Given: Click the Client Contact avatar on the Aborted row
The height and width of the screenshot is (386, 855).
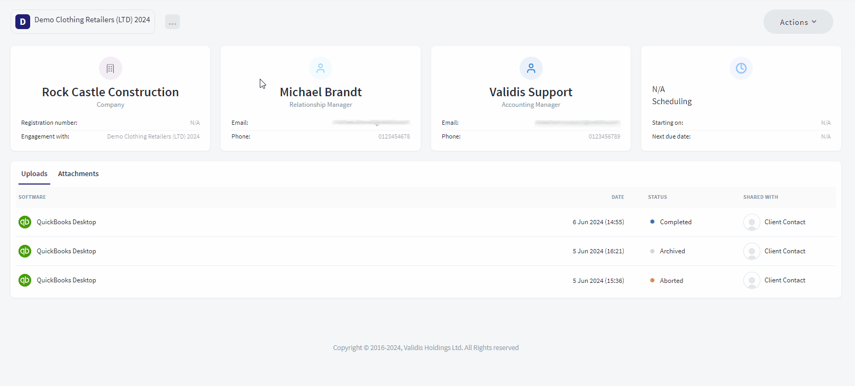Looking at the screenshot, I should 752,280.
